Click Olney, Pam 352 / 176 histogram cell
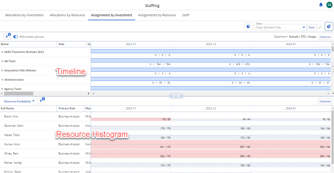 [x=165, y=156]
